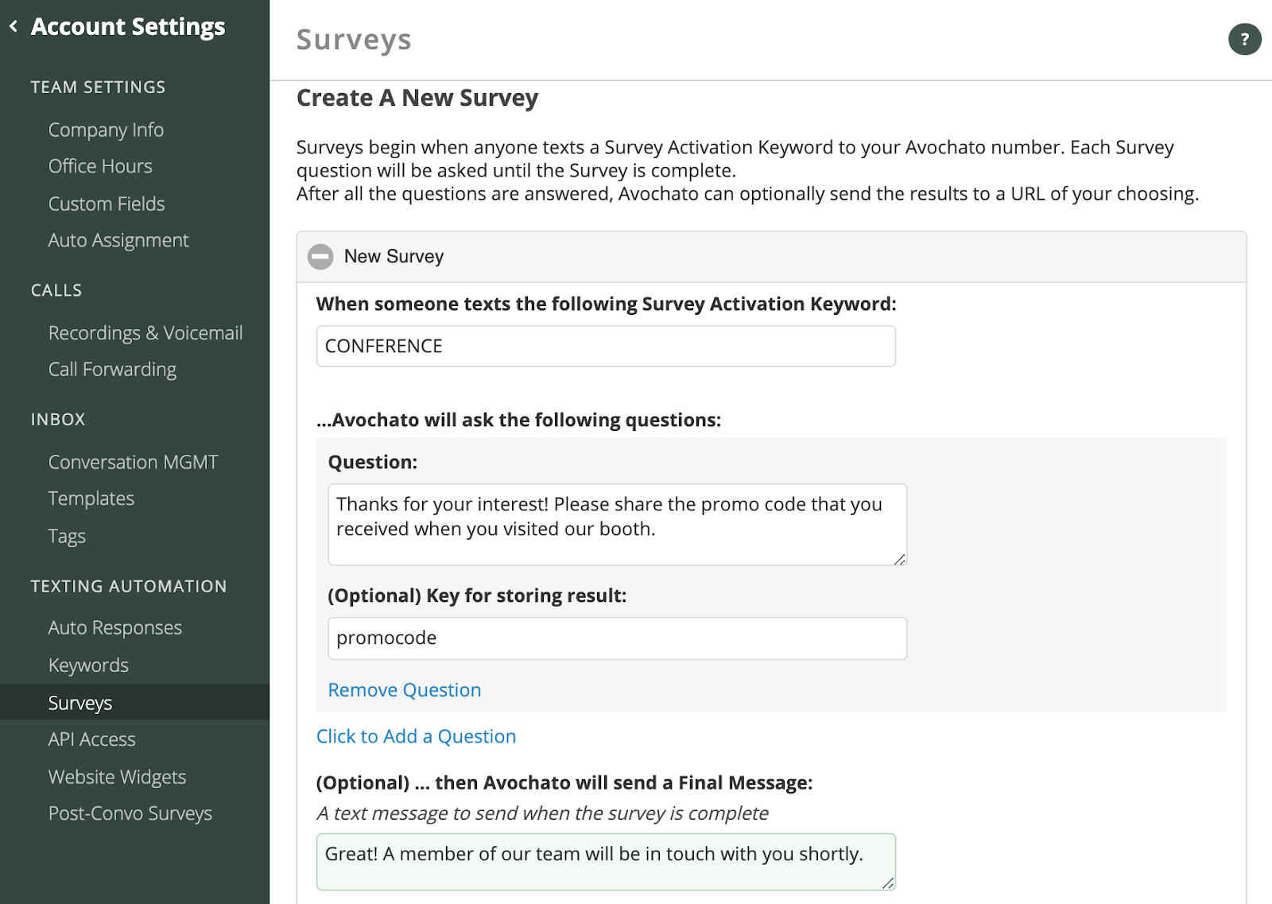The image size is (1272, 904).
Task: Click the CONFERENCE activation keyword field
Action: click(606, 346)
